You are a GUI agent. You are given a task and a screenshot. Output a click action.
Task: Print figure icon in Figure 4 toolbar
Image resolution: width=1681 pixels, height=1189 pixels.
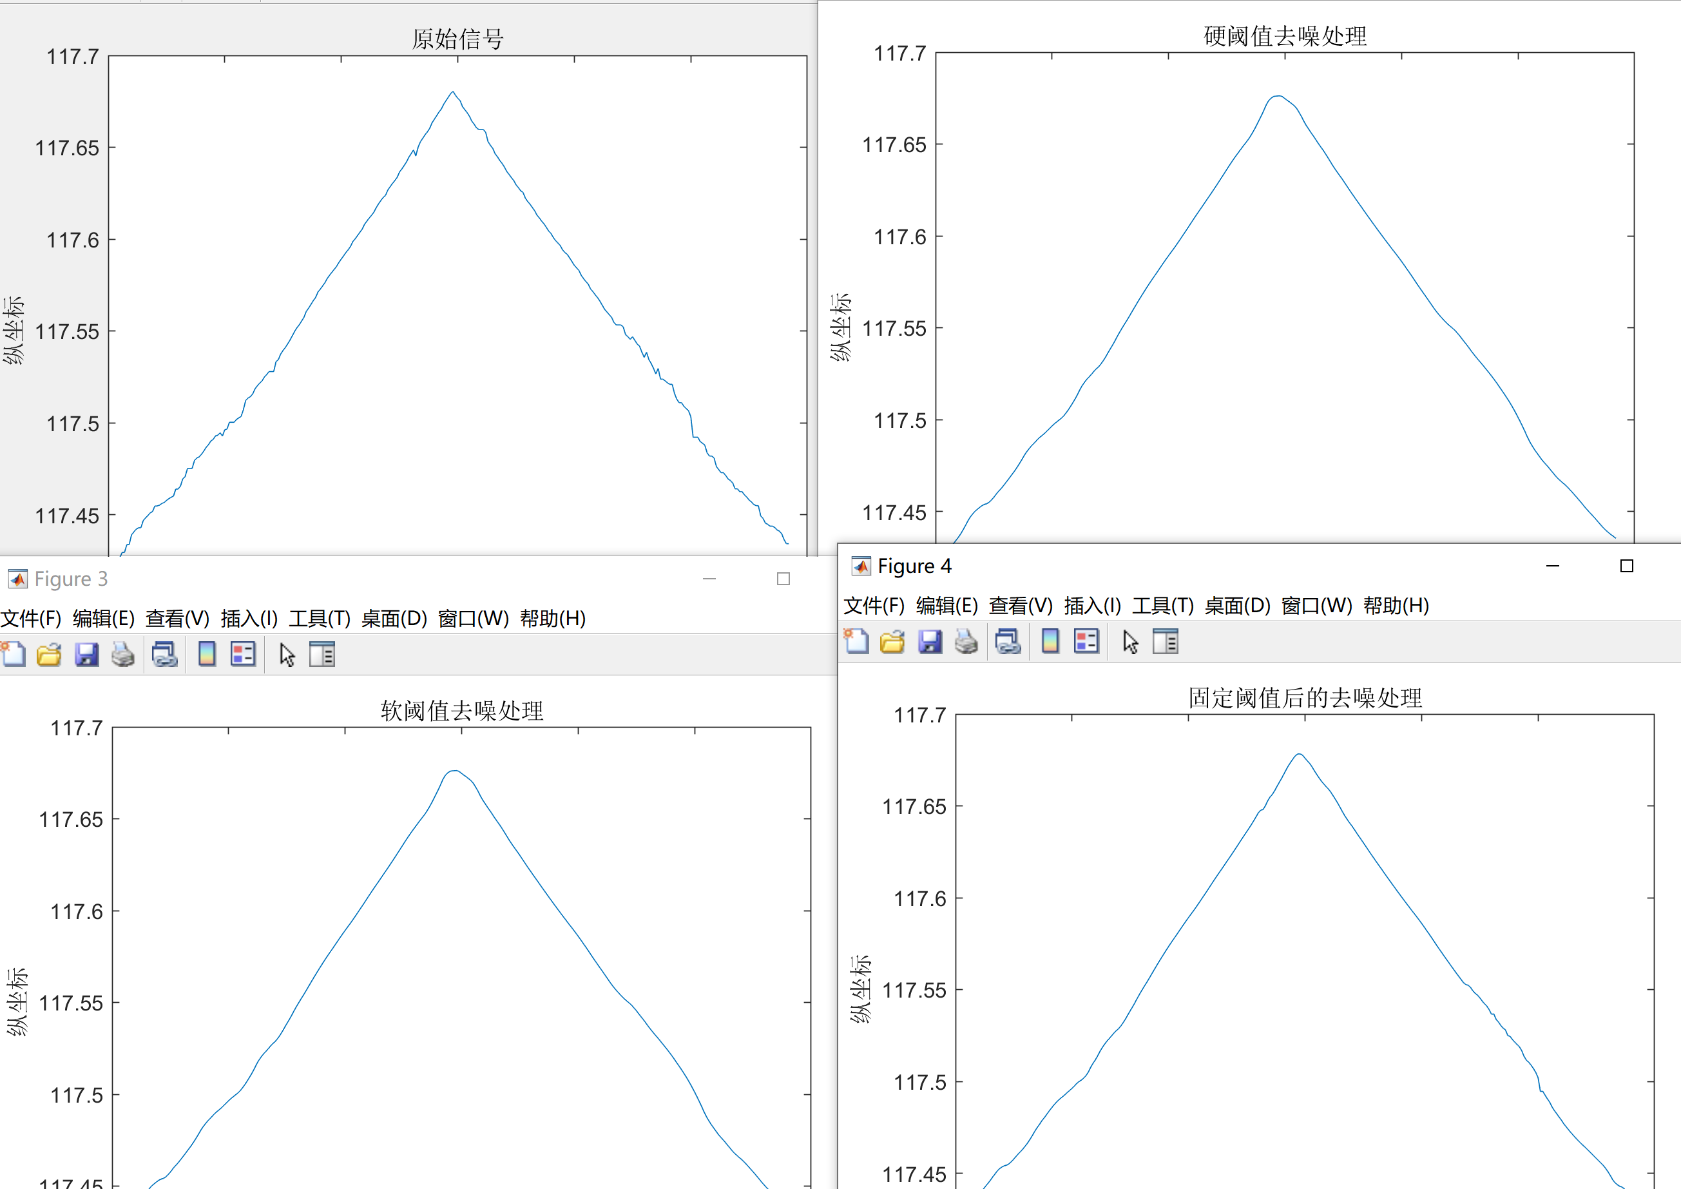point(966,641)
